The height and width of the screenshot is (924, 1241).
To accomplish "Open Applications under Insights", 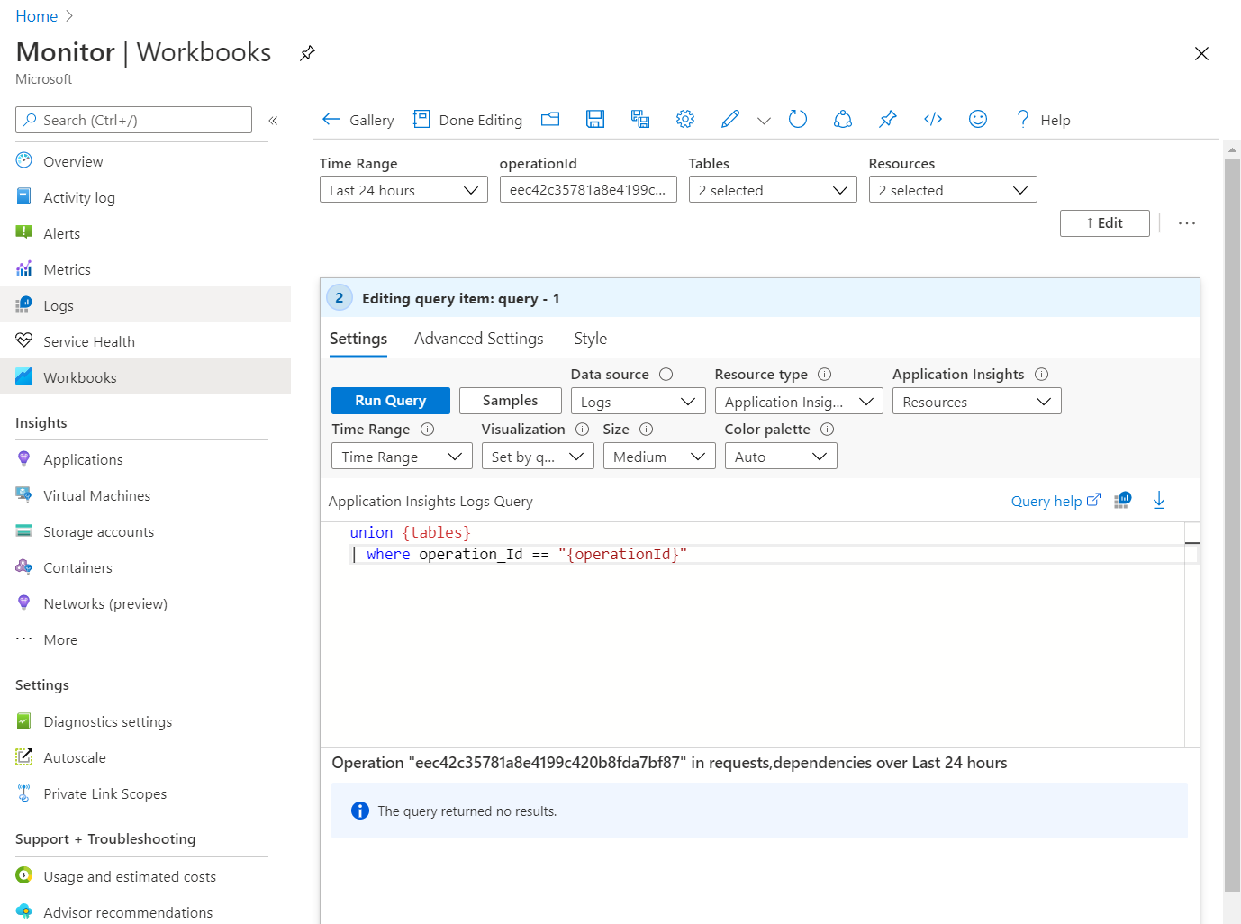I will click(x=146, y=459).
